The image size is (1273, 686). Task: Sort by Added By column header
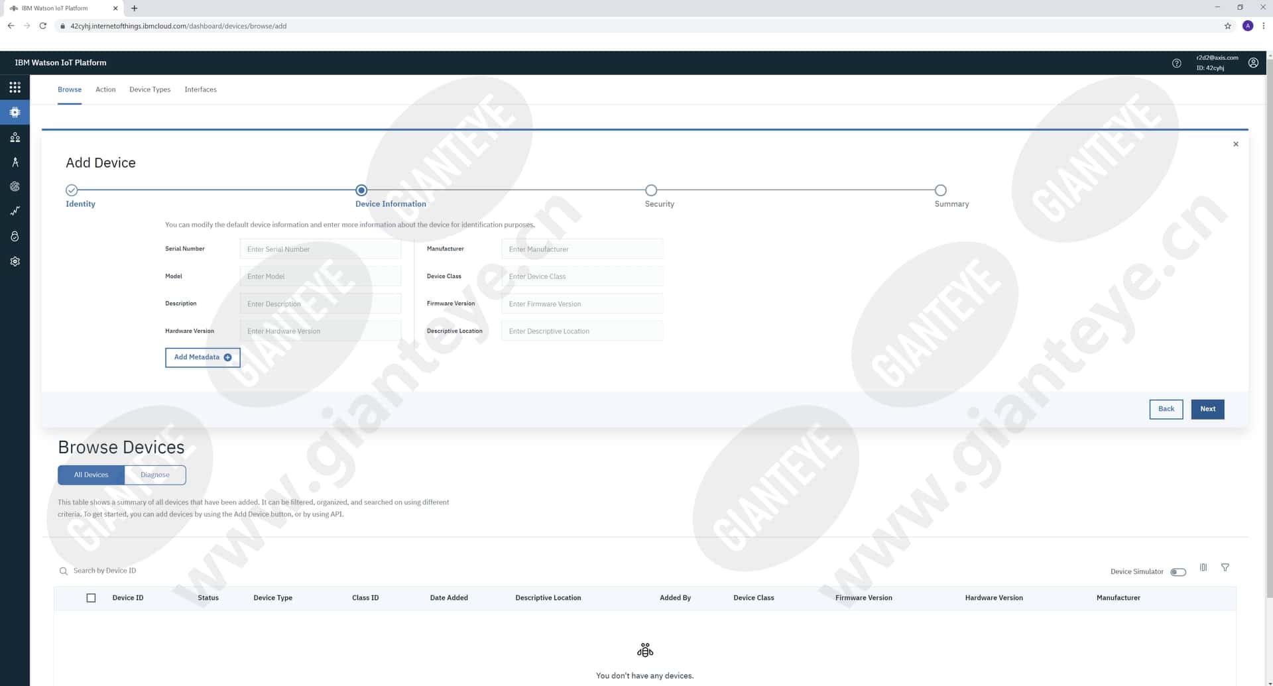coord(675,598)
